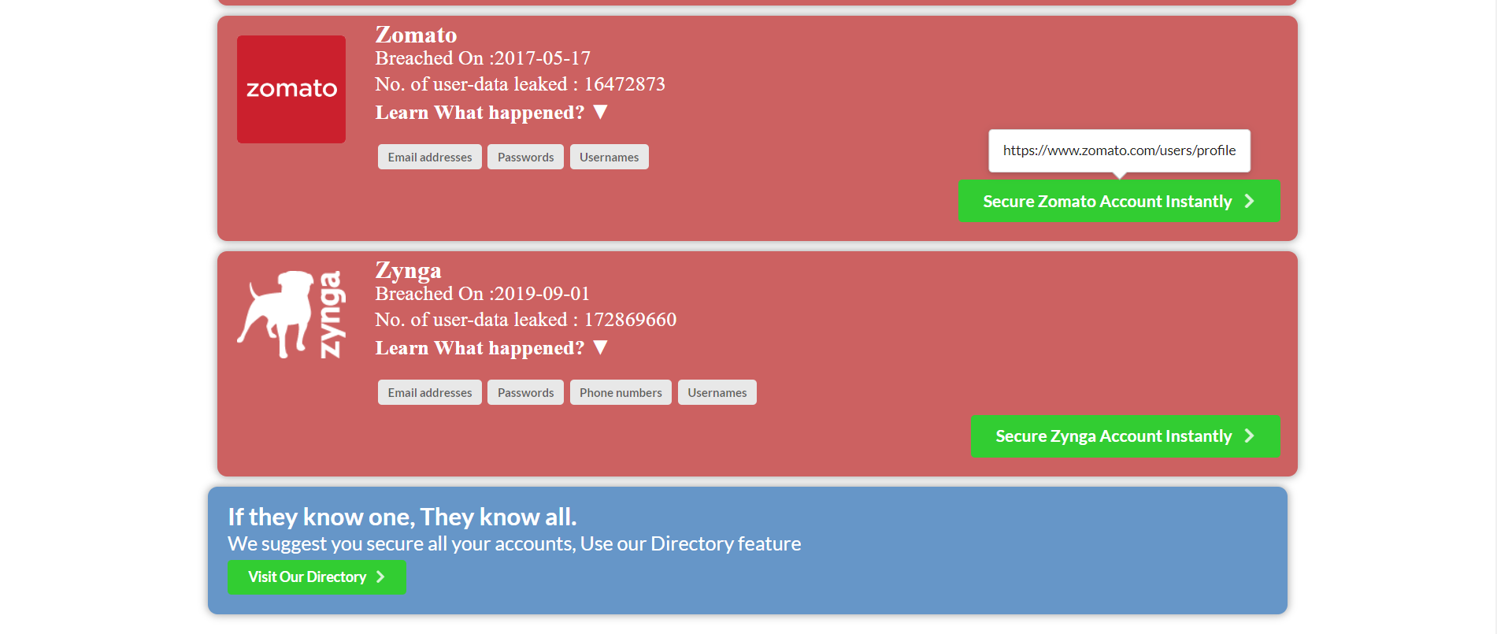
Task: Expand Zynga's Learn What happened section
Action: pyautogui.click(x=491, y=348)
